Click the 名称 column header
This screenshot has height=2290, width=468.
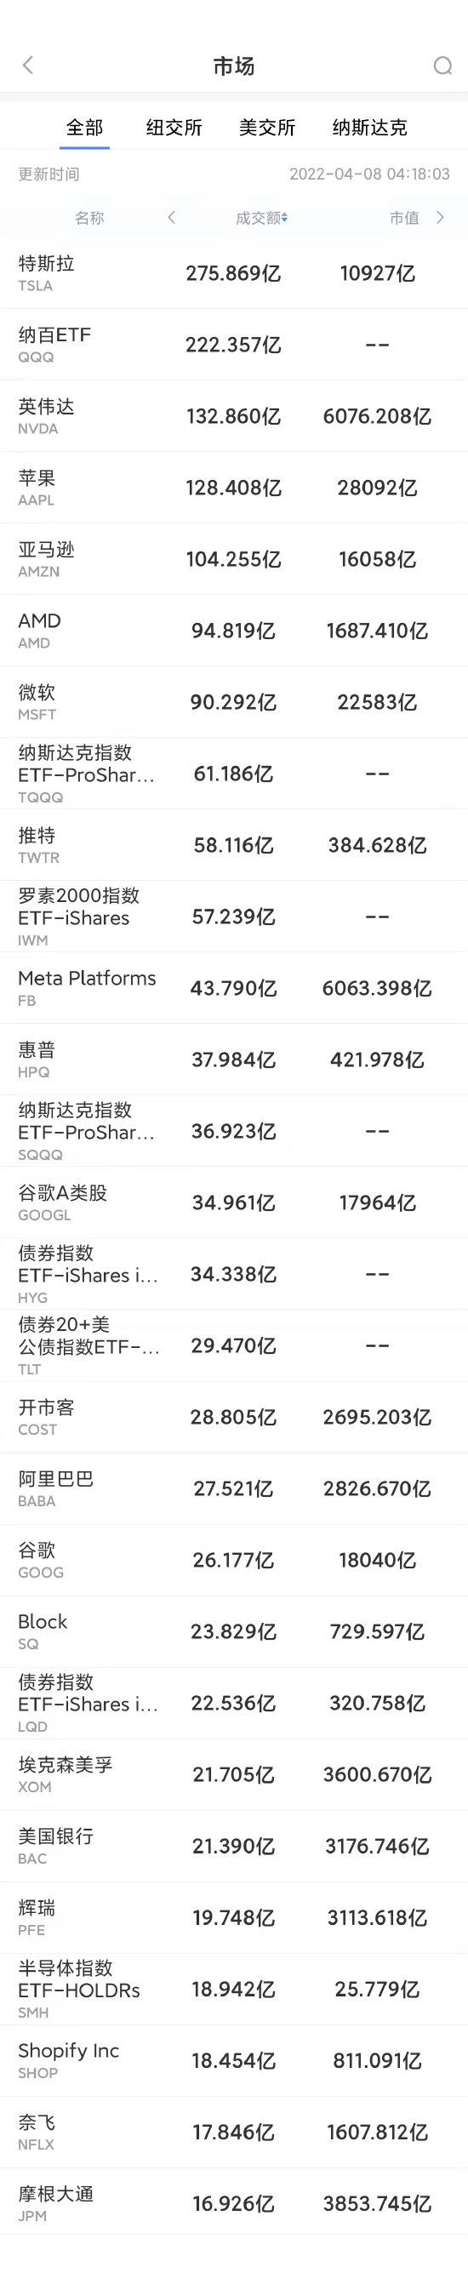pos(89,218)
